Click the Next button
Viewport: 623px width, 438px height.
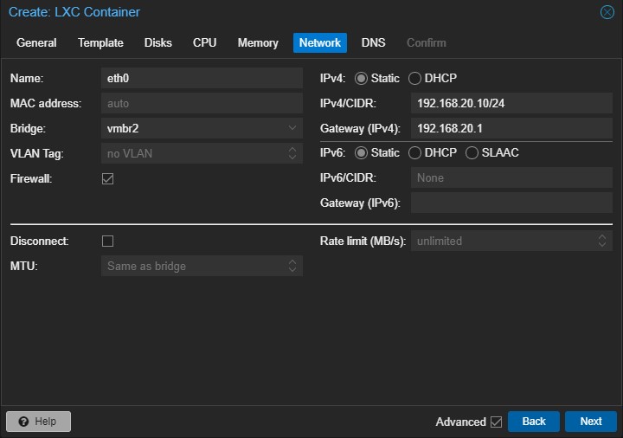tap(590, 422)
